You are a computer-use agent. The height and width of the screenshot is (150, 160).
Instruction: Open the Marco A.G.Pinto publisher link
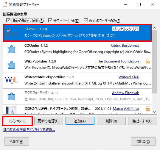[126, 109]
